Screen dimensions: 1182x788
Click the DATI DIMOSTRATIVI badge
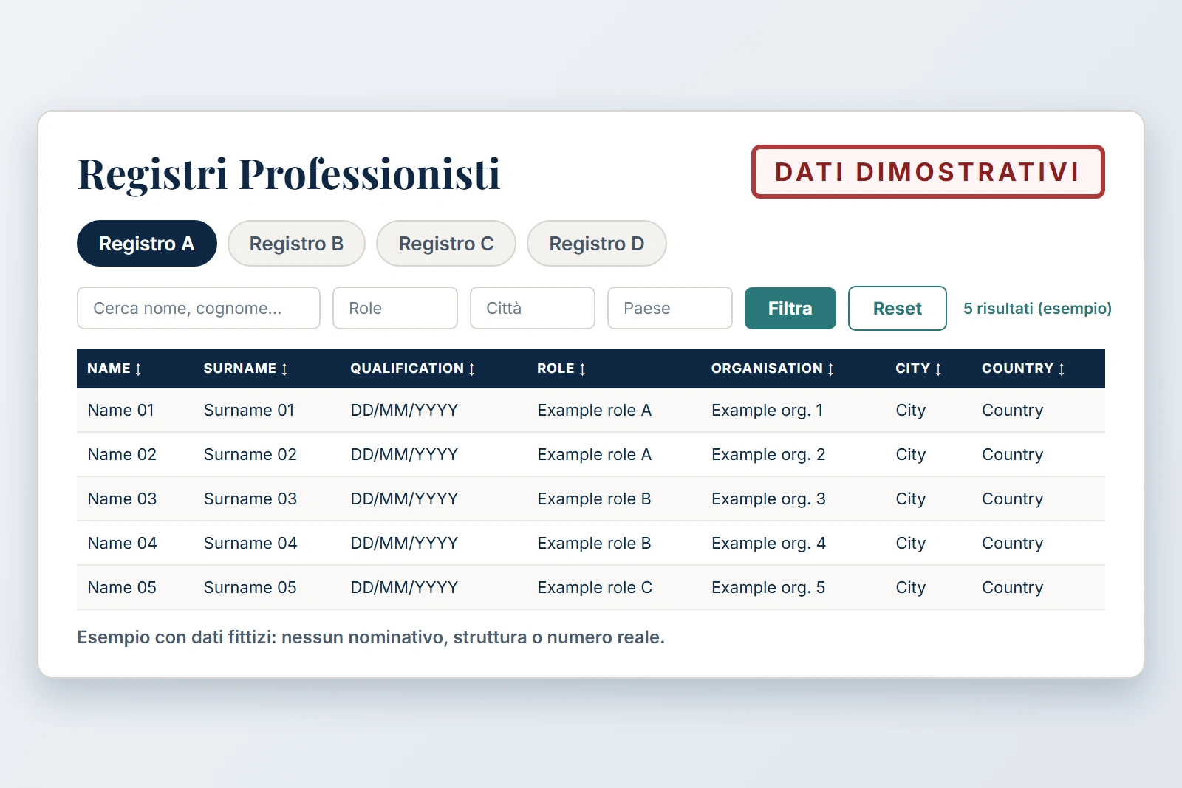(x=928, y=172)
